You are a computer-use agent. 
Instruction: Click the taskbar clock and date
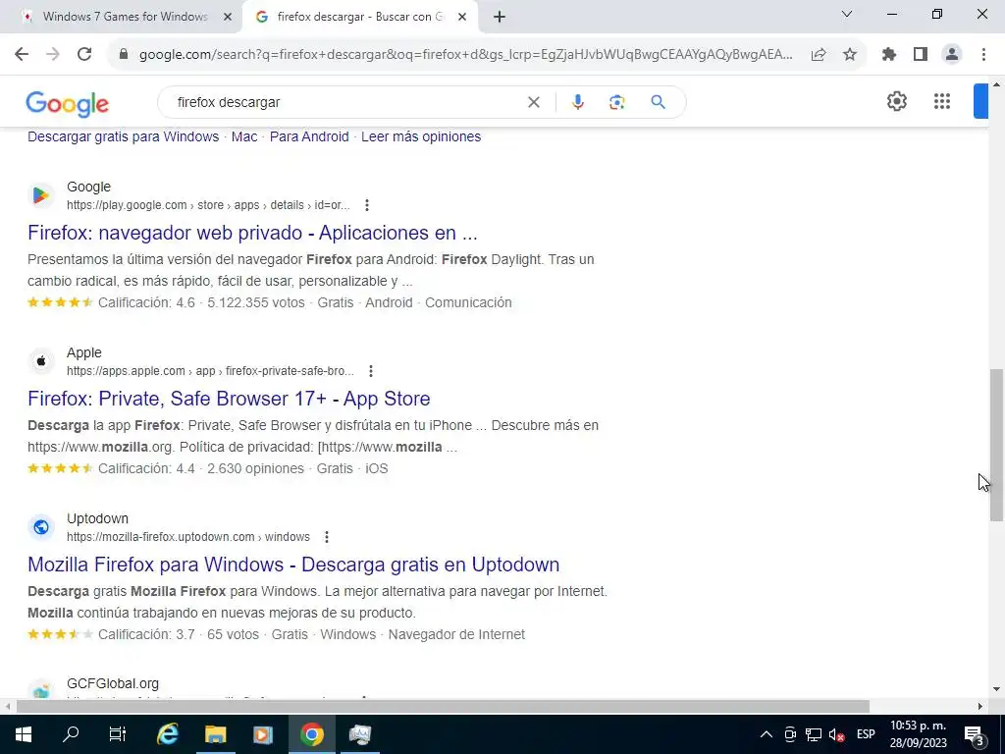[x=918, y=734]
